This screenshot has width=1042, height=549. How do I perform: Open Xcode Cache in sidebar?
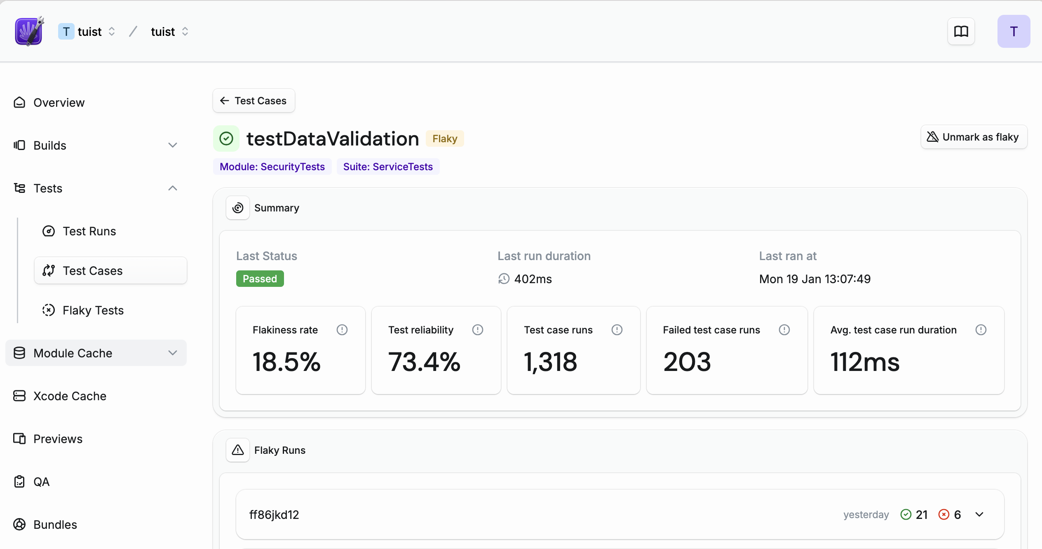pyautogui.click(x=70, y=396)
